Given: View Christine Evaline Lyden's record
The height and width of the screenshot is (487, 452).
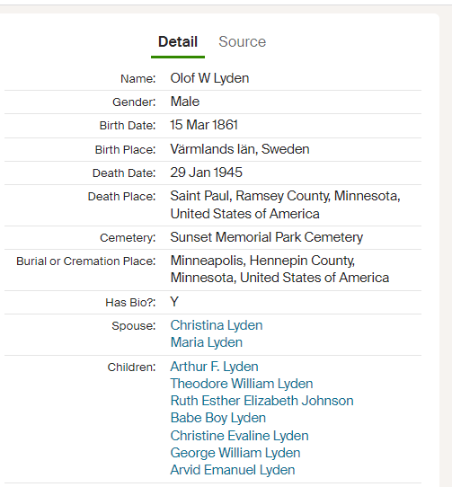Looking at the screenshot, I should pos(239,436).
